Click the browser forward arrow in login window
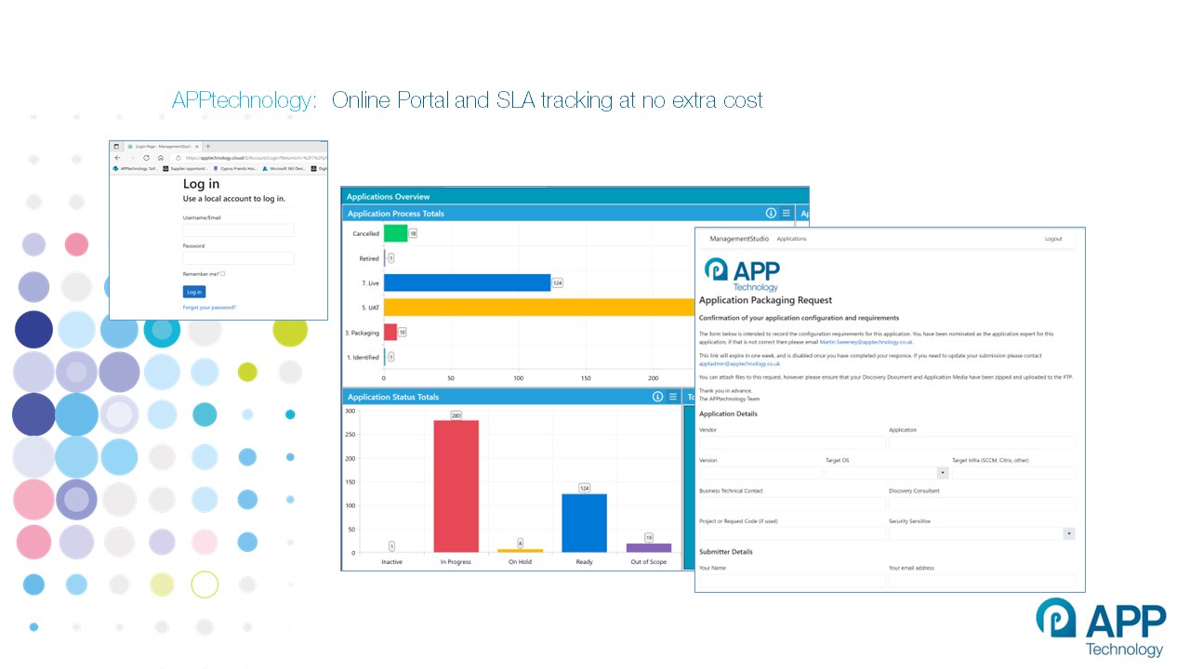Screen dimensions: 1190x669 [x=132, y=158]
